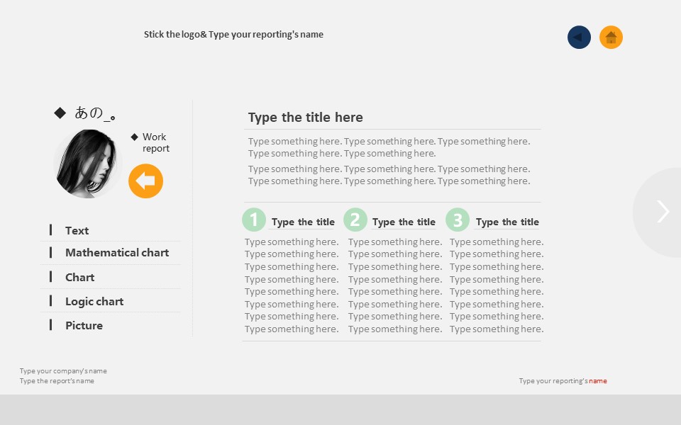This screenshot has height=425, width=681.
Task: Click the green number 3 circle
Action: 458,220
